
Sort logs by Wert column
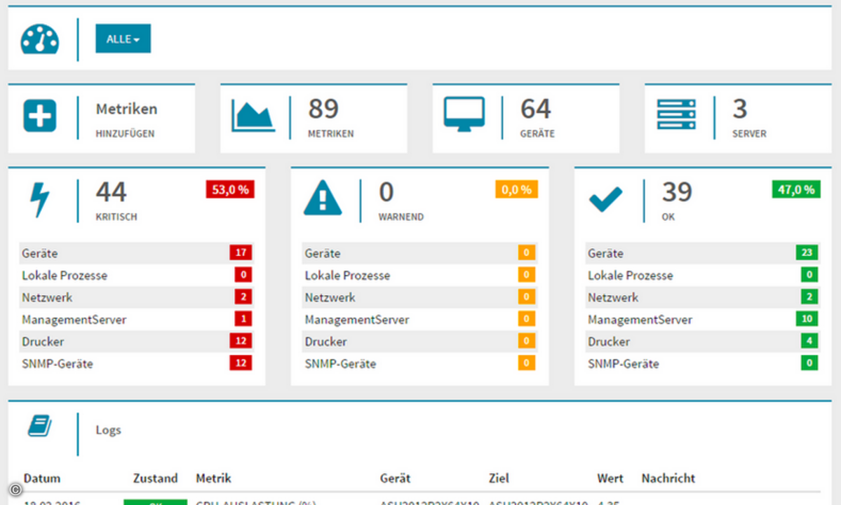(610, 478)
